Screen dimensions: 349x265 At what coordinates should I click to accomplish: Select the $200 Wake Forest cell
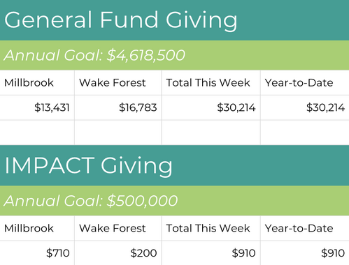tap(118, 253)
